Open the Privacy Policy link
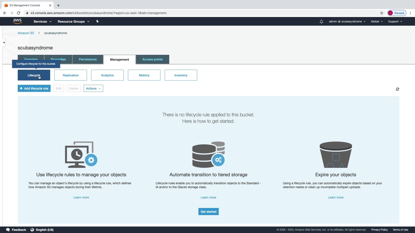 pyautogui.click(x=379, y=230)
